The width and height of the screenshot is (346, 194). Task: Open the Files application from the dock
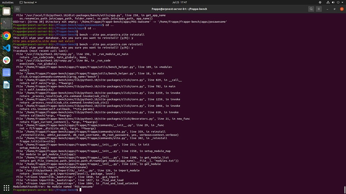click(7, 12)
